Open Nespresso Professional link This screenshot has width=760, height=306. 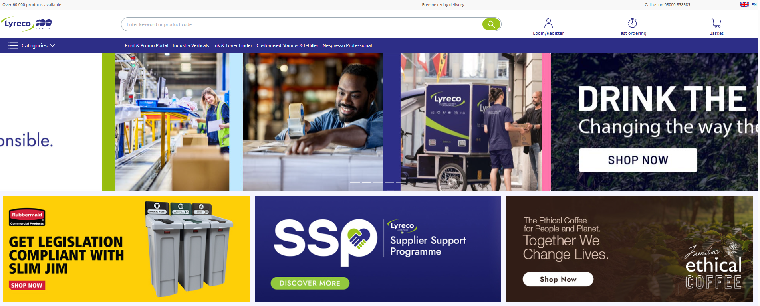coord(347,45)
